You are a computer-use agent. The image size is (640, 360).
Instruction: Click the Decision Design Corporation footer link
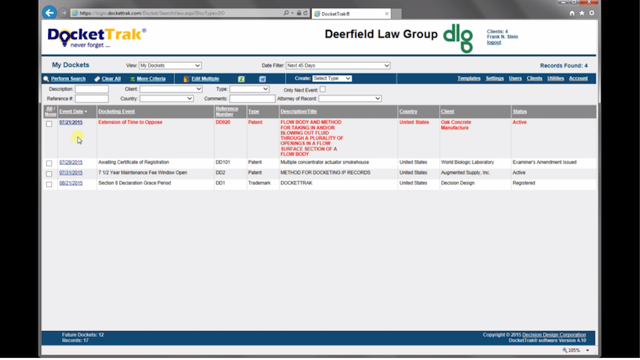point(554,335)
